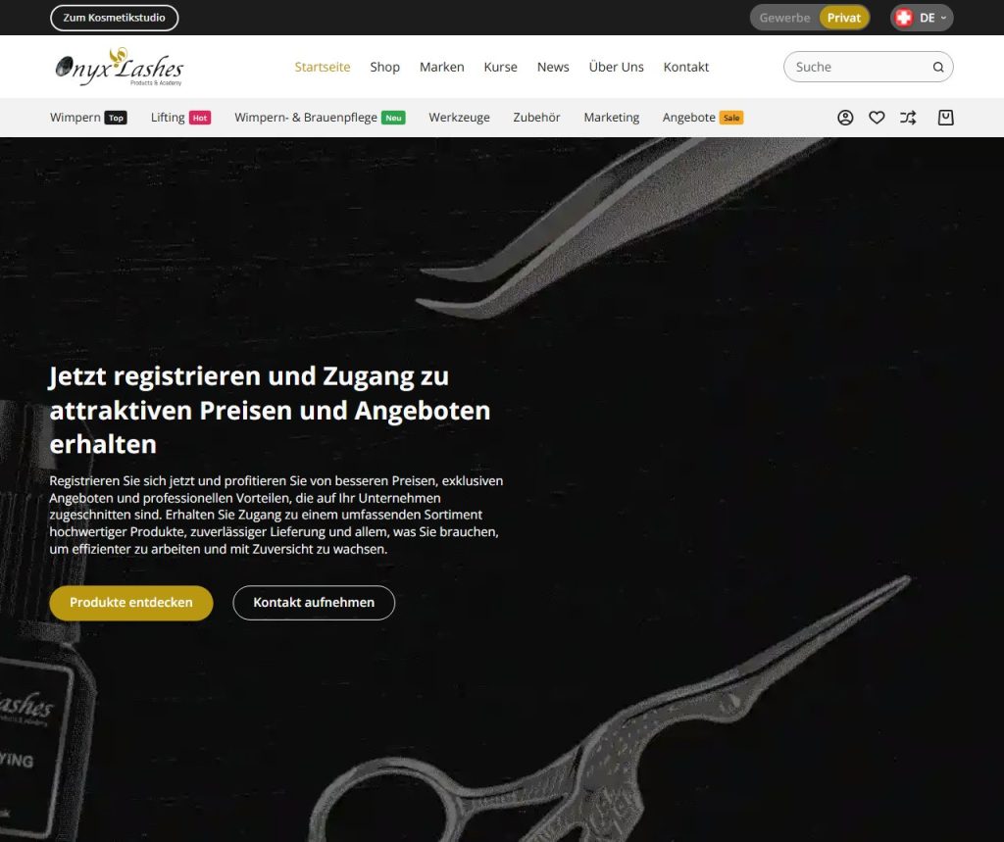Open the Angebote sale category
This screenshot has height=842, width=1004.
[702, 118]
